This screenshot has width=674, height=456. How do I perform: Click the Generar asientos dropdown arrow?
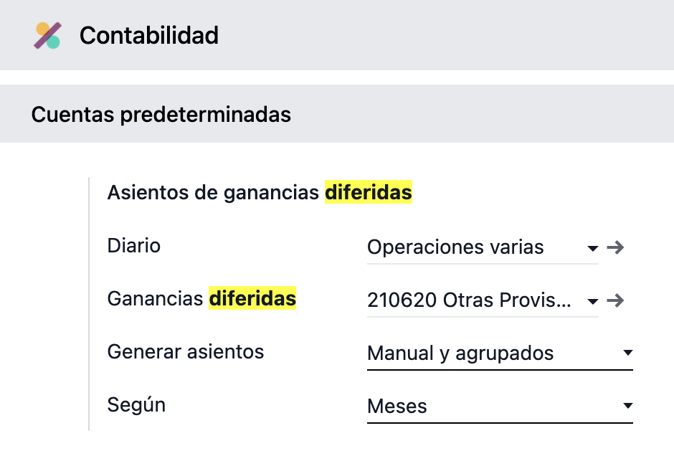[628, 354]
